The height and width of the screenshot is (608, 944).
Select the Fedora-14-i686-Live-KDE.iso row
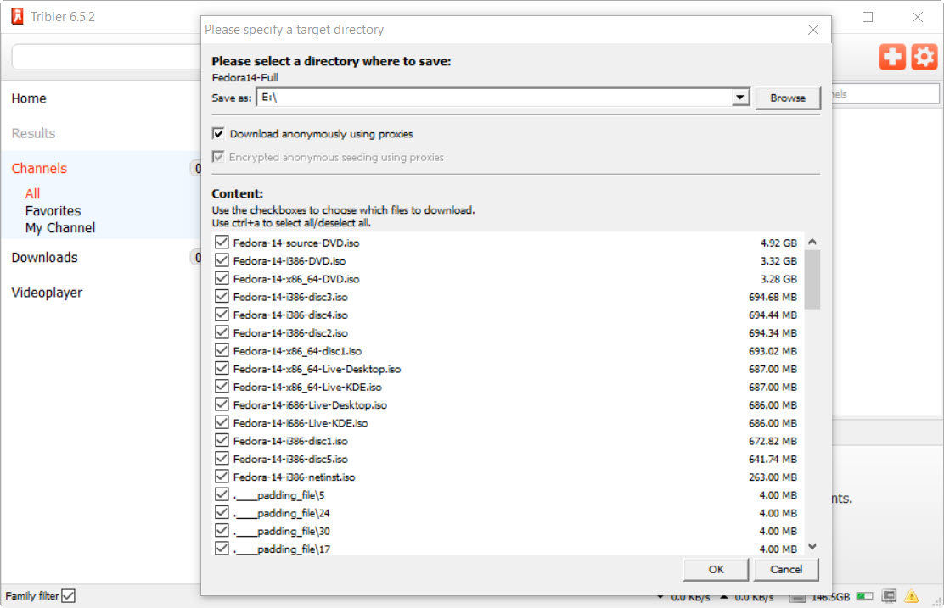509,423
